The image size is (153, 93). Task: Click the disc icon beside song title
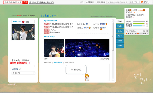click(127, 31)
